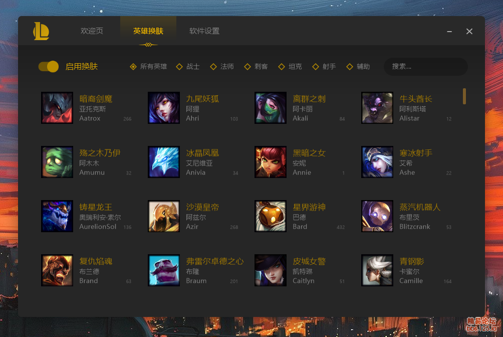Filter champions by 法师
Screen dimensions: 503x337
(x=222, y=67)
